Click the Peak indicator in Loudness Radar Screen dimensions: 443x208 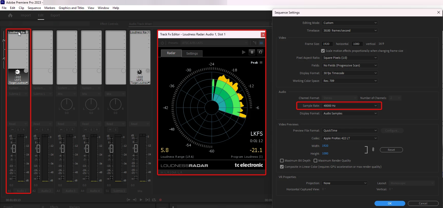tap(261, 63)
